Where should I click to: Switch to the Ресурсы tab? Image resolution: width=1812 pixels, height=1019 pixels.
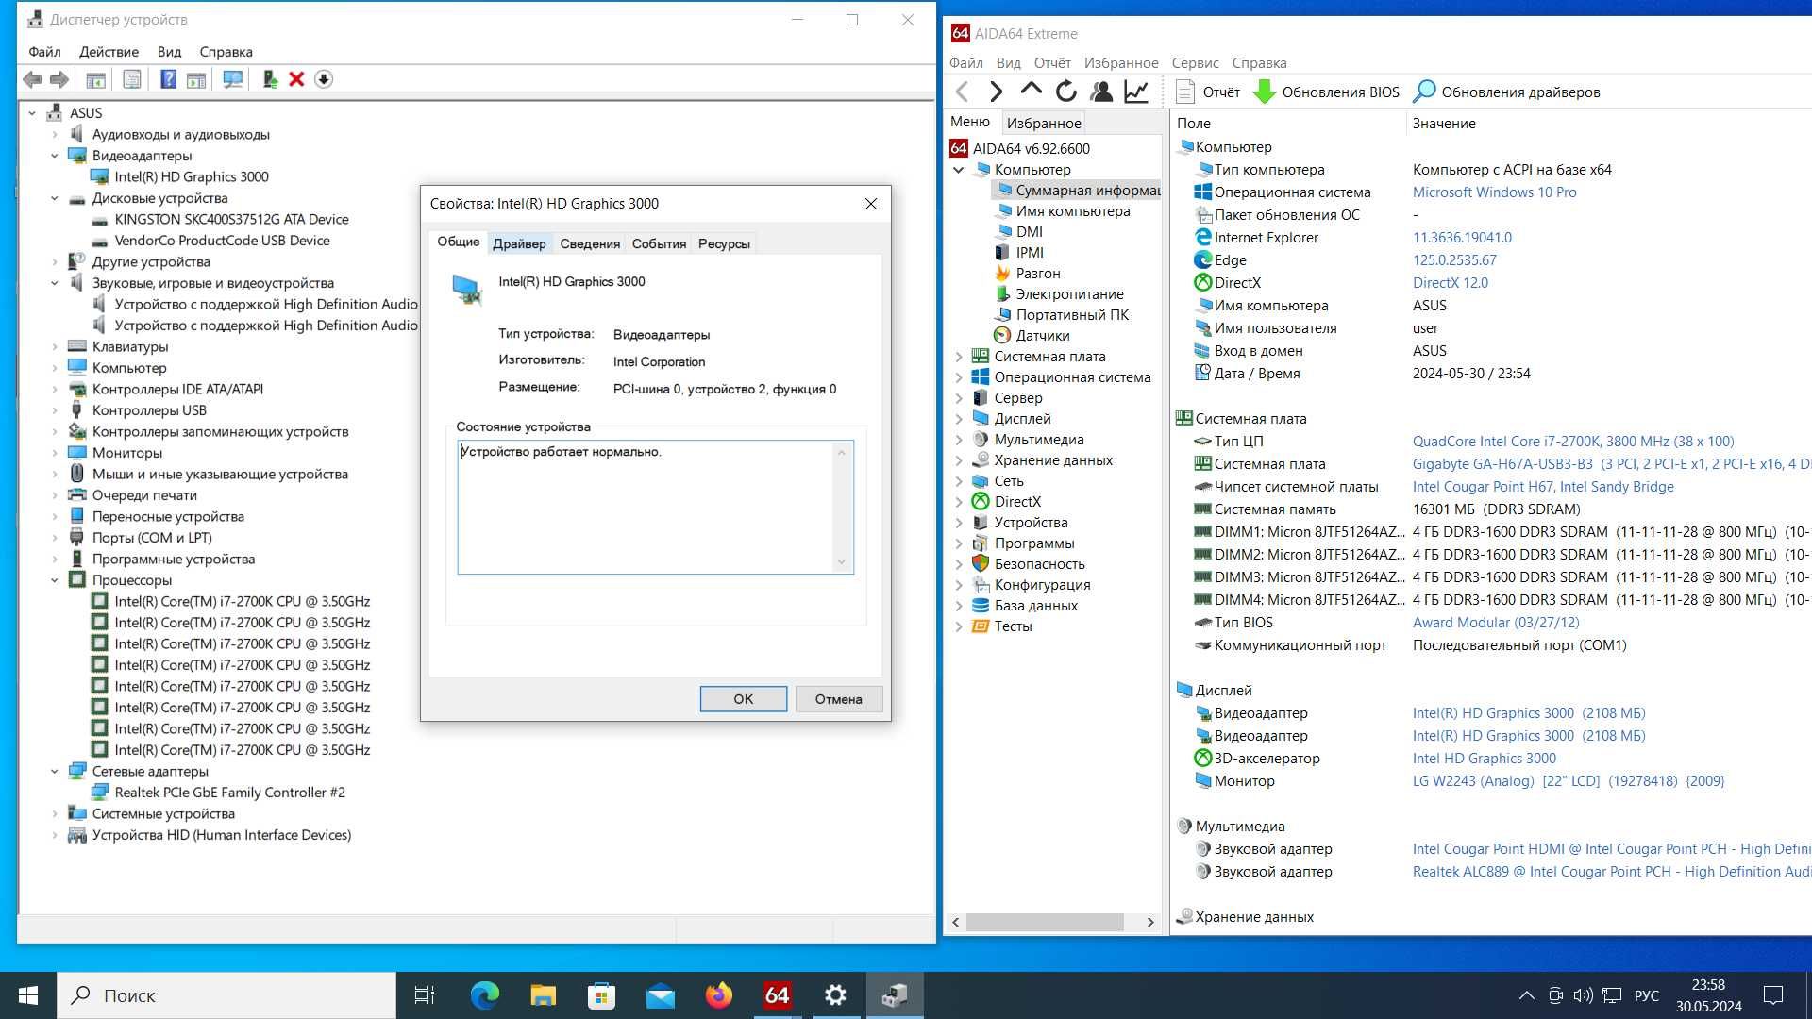724,243
